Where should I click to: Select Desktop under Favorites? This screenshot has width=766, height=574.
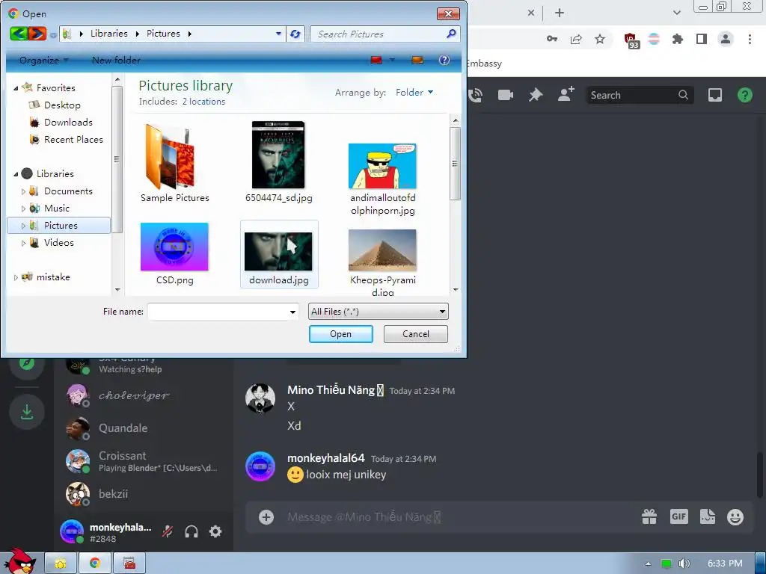pyautogui.click(x=62, y=105)
